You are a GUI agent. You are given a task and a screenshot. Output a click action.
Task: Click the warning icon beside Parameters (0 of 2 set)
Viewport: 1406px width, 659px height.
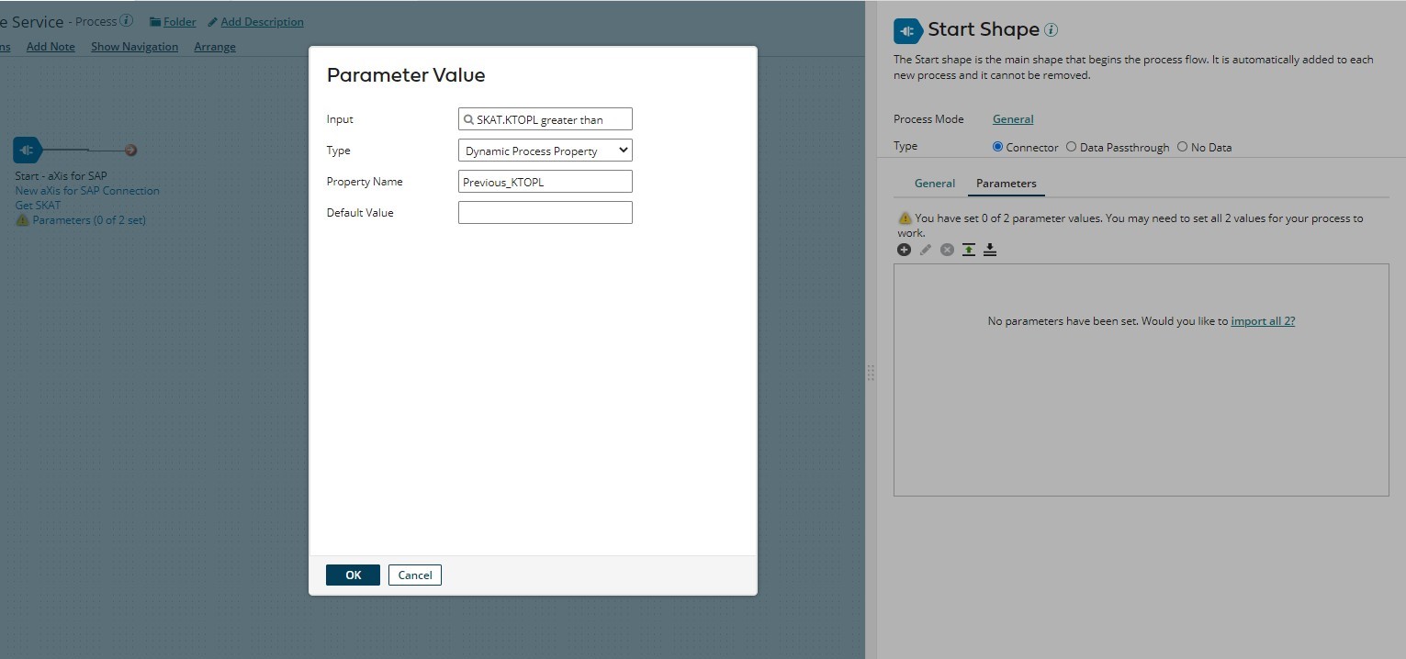[x=20, y=220]
